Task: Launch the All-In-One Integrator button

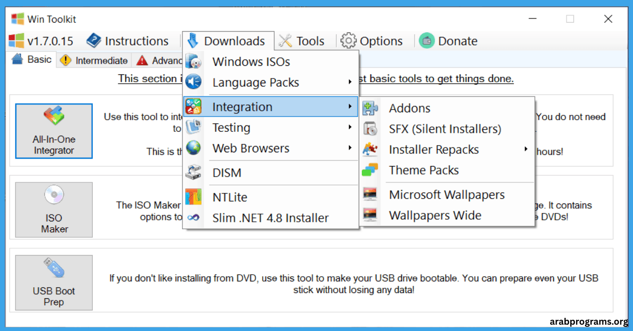Action: point(54,131)
